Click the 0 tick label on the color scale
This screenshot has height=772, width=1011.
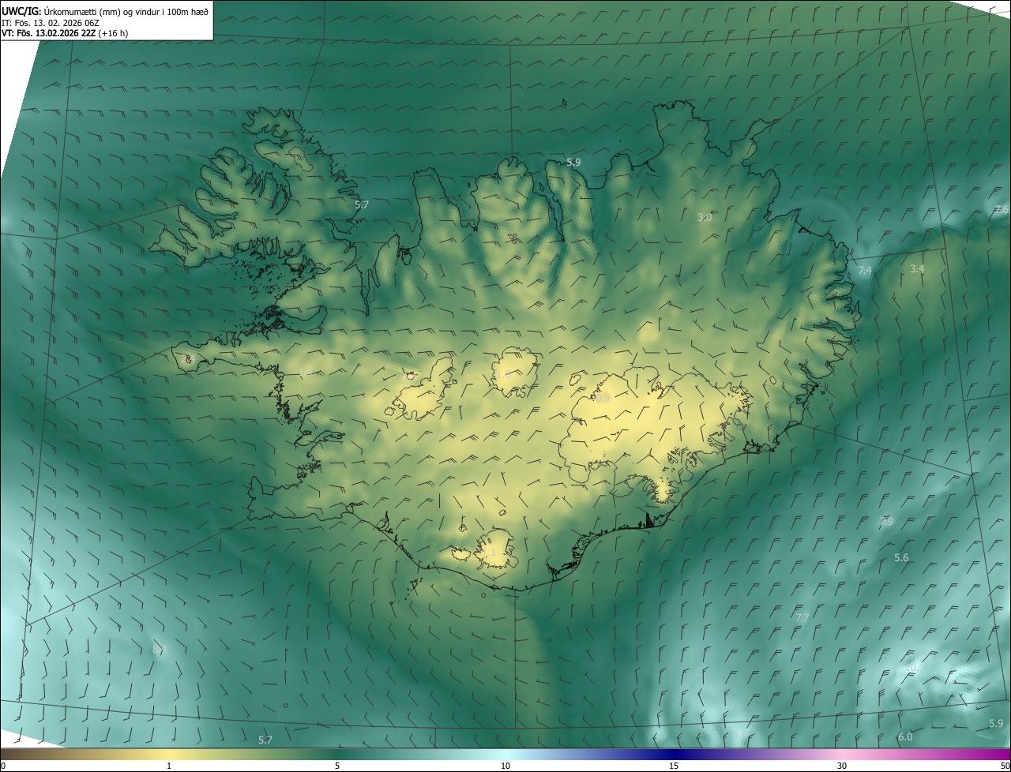pyautogui.click(x=3, y=766)
